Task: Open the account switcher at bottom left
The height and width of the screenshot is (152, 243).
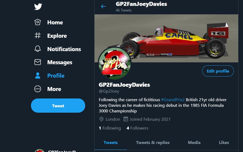Action: pos(57,150)
